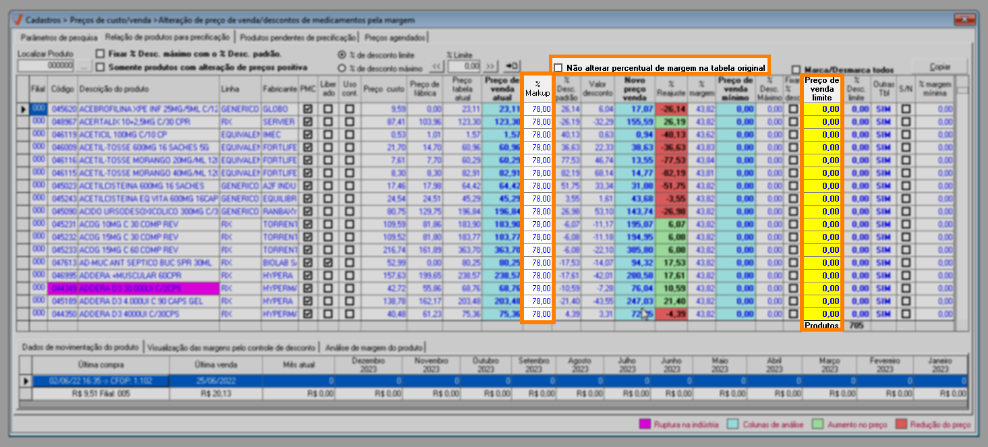Switch to Análise de margem do produto tab

(374, 348)
